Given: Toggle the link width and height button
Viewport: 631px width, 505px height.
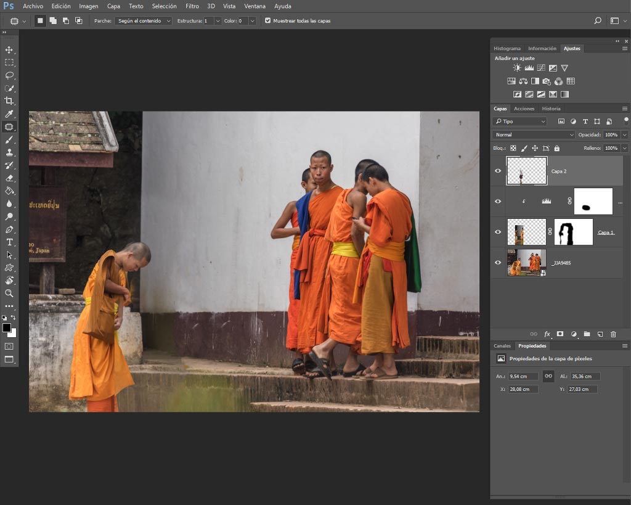Looking at the screenshot, I should 548,376.
